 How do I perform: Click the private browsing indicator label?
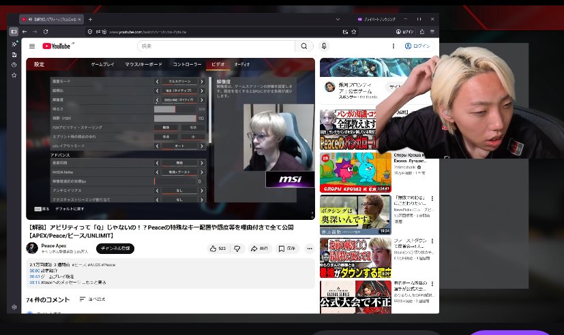pyautogui.click(x=376, y=19)
